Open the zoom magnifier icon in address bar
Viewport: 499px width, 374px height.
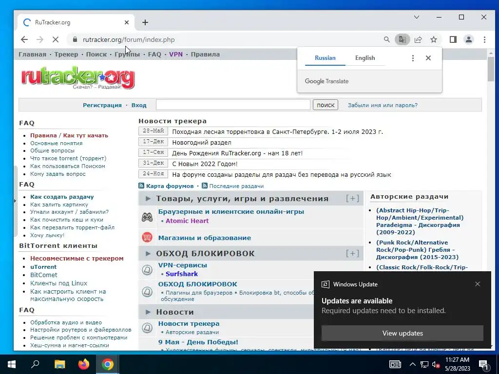[x=386, y=39]
